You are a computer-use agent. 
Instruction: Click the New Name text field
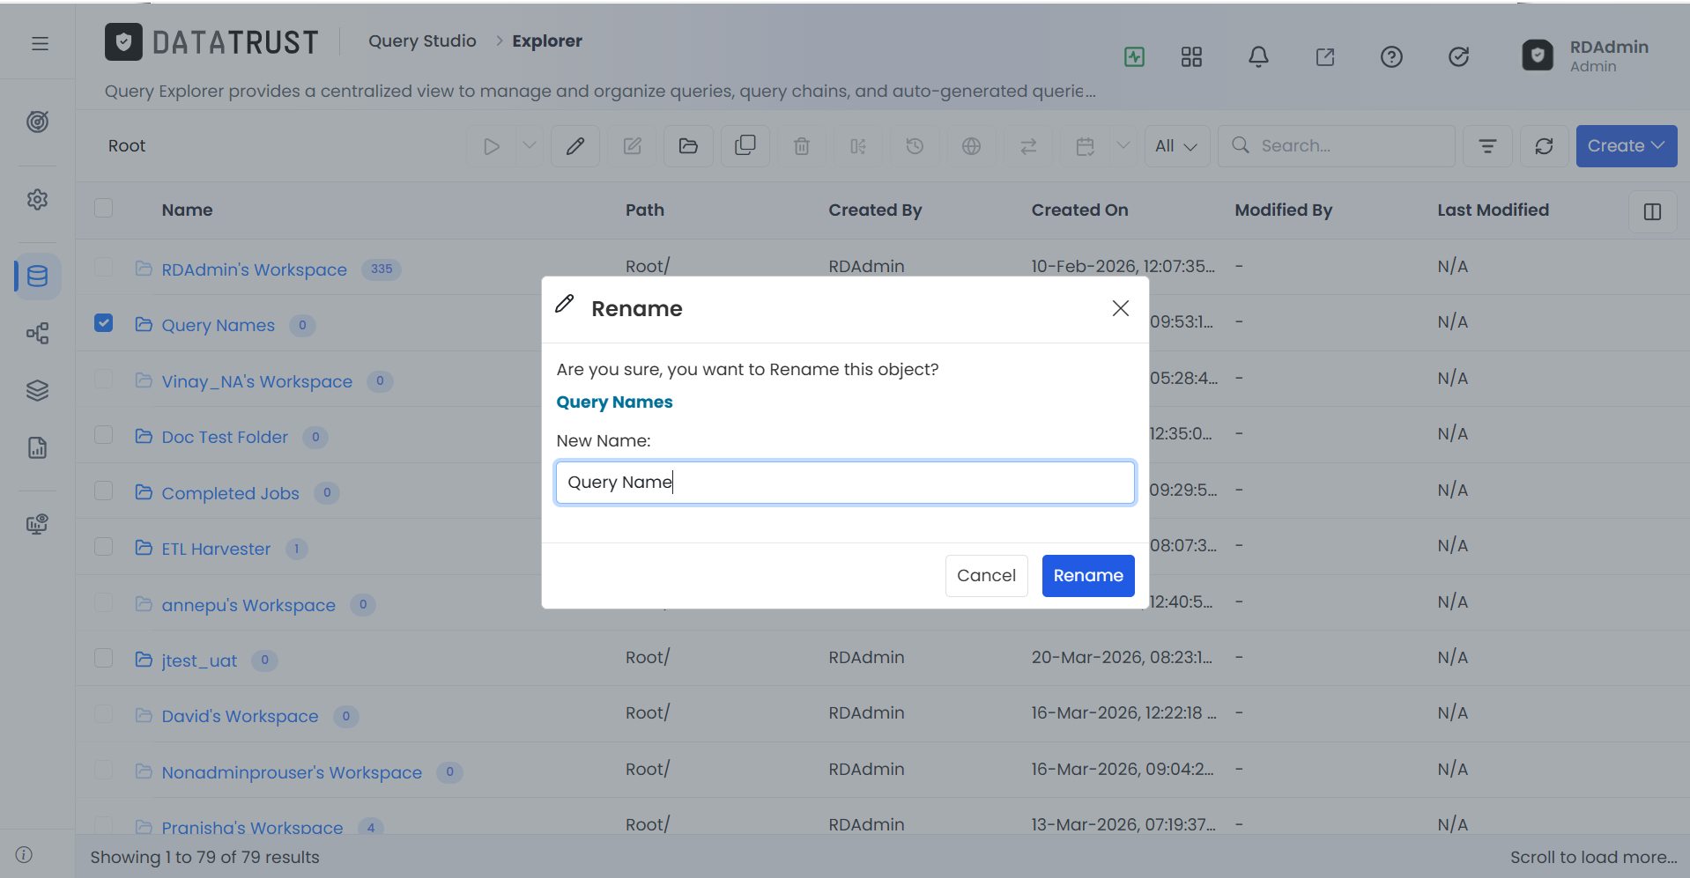click(x=845, y=483)
